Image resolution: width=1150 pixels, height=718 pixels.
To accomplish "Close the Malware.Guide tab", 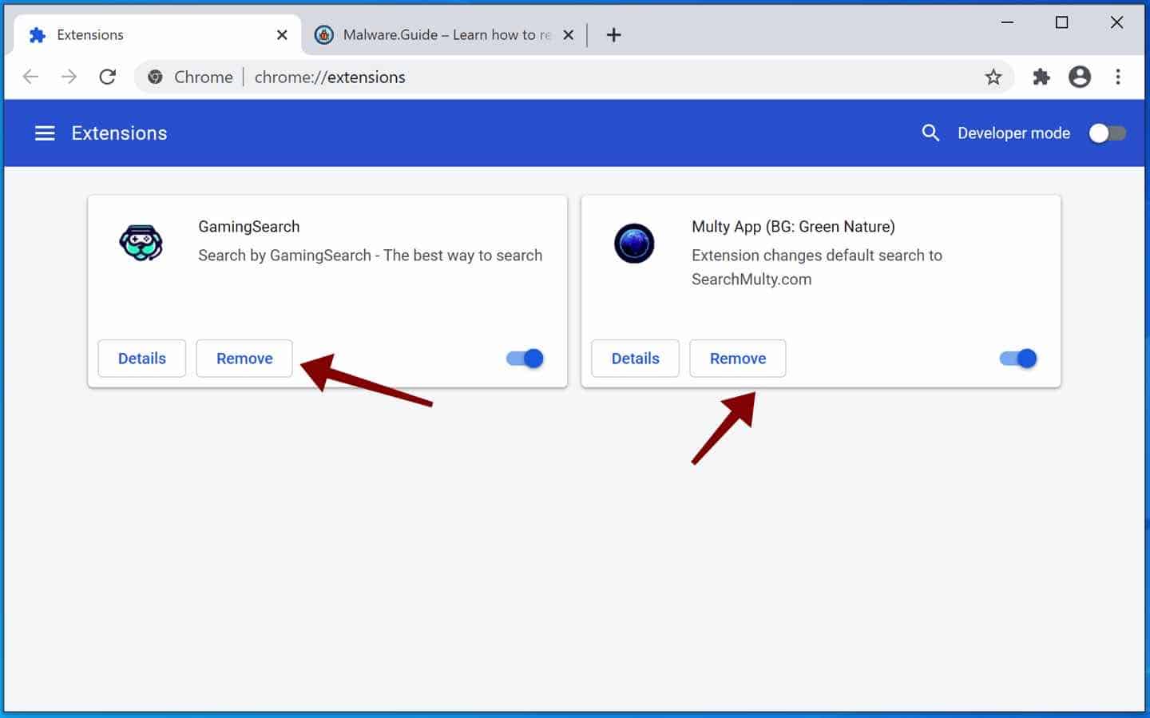I will (x=568, y=35).
